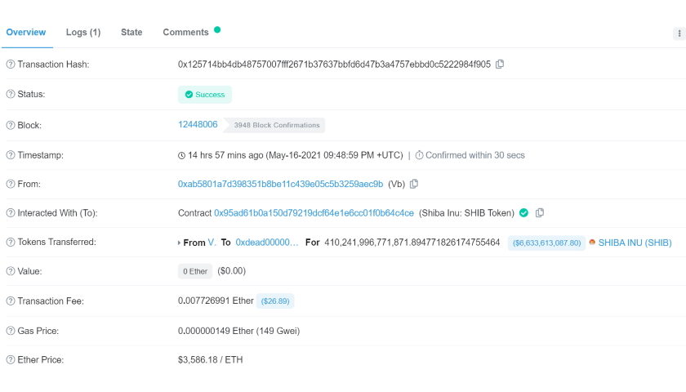The height and width of the screenshot is (392, 686).
Task: Open block 12448006 link
Action: pyautogui.click(x=198, y=124)
